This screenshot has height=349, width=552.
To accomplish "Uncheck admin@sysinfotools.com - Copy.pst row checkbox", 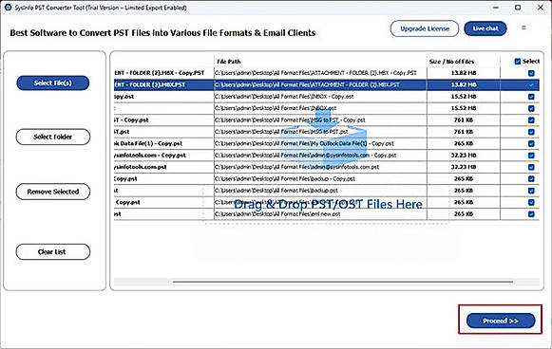I will (x=531, y=156).
